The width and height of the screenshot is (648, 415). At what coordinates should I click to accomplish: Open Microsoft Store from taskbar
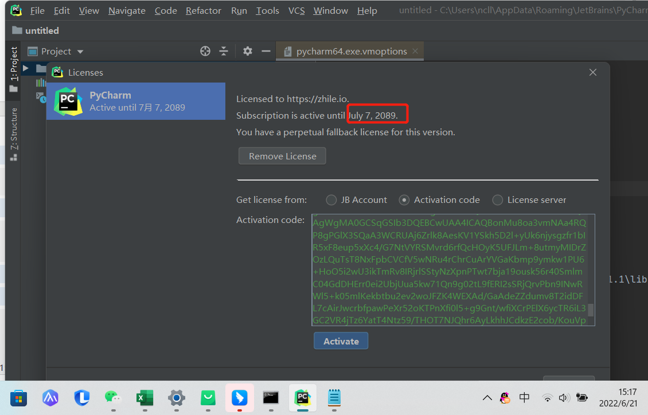coord(18,398)
